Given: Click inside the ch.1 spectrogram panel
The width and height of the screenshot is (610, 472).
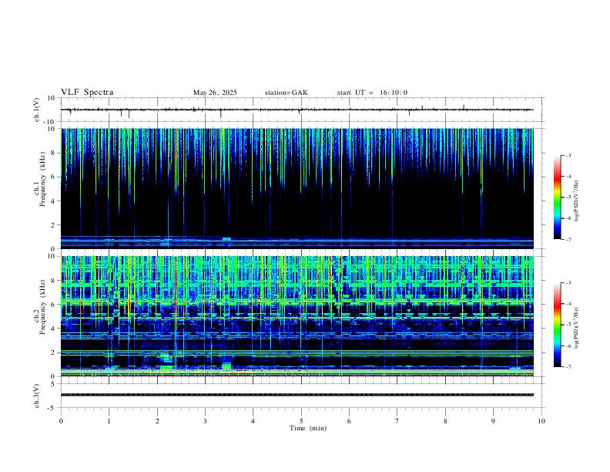Looking at the screenshot, I should (x=297, y=188).
